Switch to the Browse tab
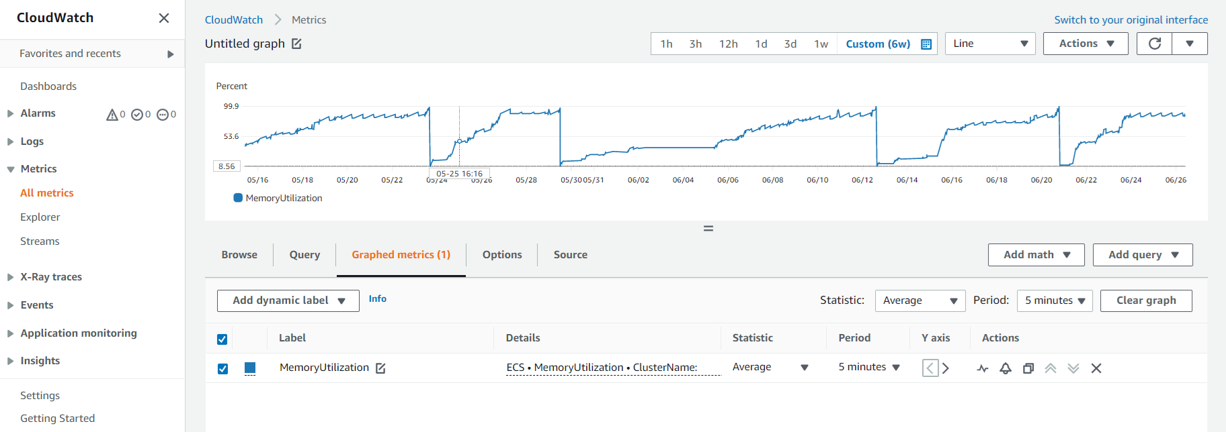1226x432 pixels. [239, 255]
